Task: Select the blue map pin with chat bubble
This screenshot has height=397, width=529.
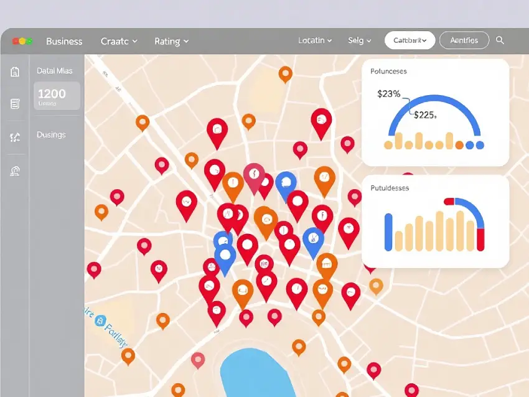Action: pyautogui.click(x=286, y=183)
